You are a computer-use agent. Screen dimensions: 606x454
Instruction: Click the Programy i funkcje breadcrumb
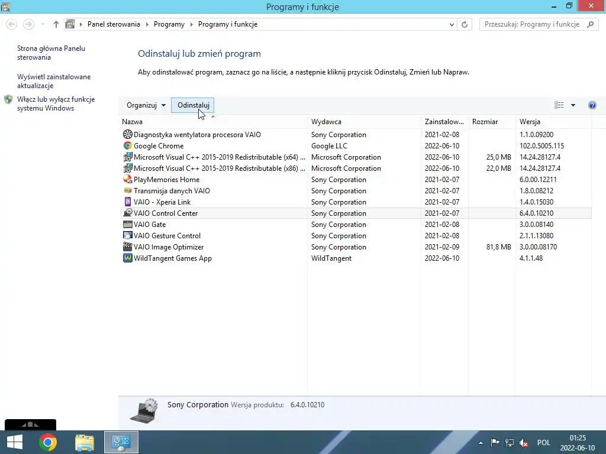(x=228, y=24)
